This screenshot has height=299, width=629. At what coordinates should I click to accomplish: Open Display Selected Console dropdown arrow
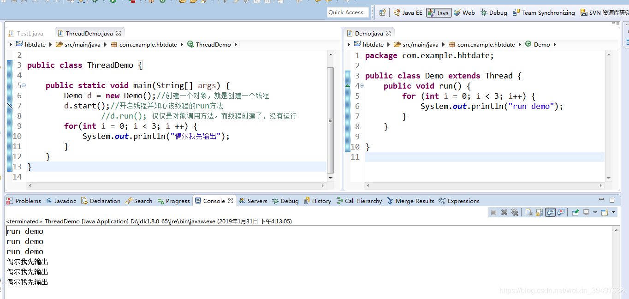click(595, 212)
